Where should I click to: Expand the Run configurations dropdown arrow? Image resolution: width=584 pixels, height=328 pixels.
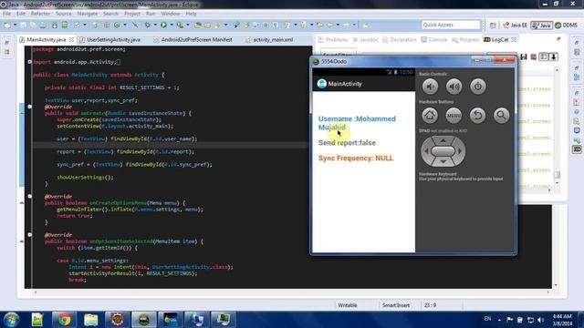pyautogui.click(x=172, y=25)
